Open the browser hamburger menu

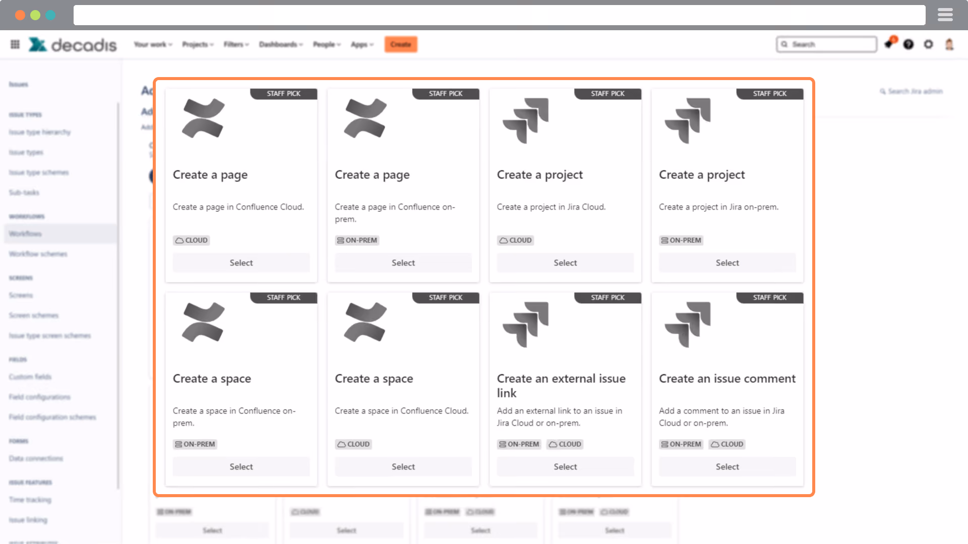click(x=945, y=15)
